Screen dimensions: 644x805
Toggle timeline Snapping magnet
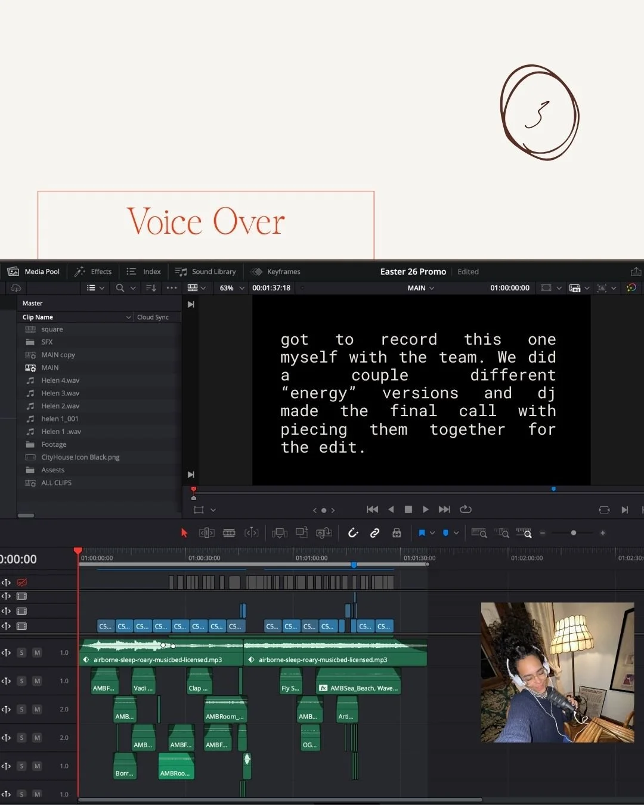[353, 533]
